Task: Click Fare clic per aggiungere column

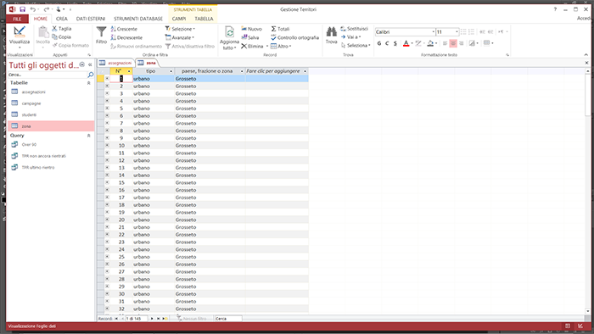Action: click(x=276, y=71)
